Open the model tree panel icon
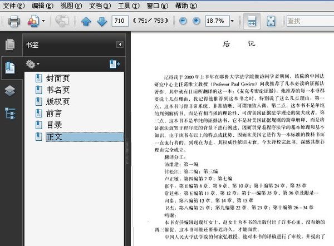The image size is (334, 246). point(10,114)
